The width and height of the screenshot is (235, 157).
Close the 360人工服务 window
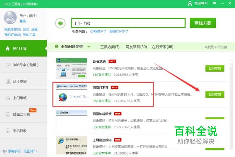[230, 3]
